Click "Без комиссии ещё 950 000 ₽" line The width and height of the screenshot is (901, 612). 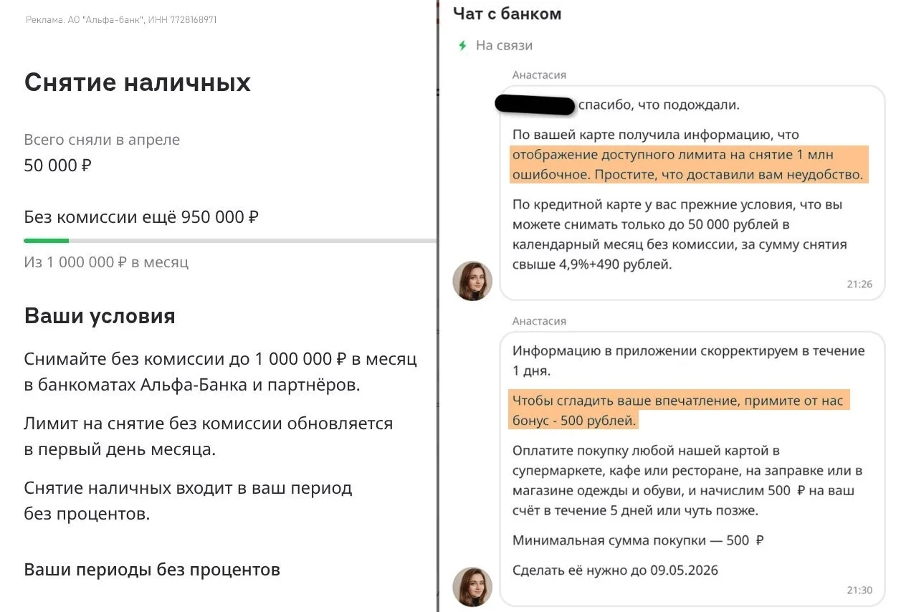tap(140, 217)
